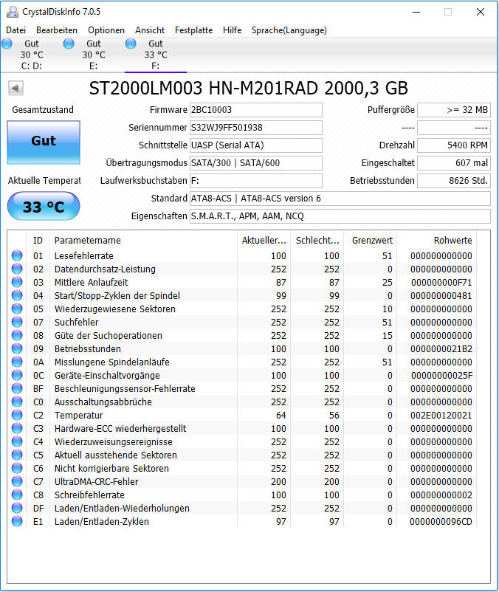Click the Gut overall health status button

click(x=44, y=142)
